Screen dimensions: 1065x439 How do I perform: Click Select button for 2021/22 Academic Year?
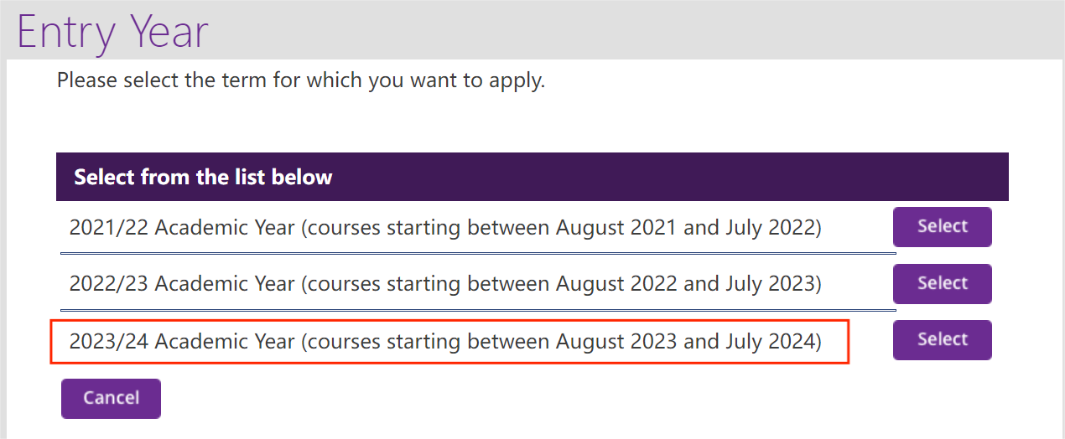pyautogui.click(x=942, y=227)
